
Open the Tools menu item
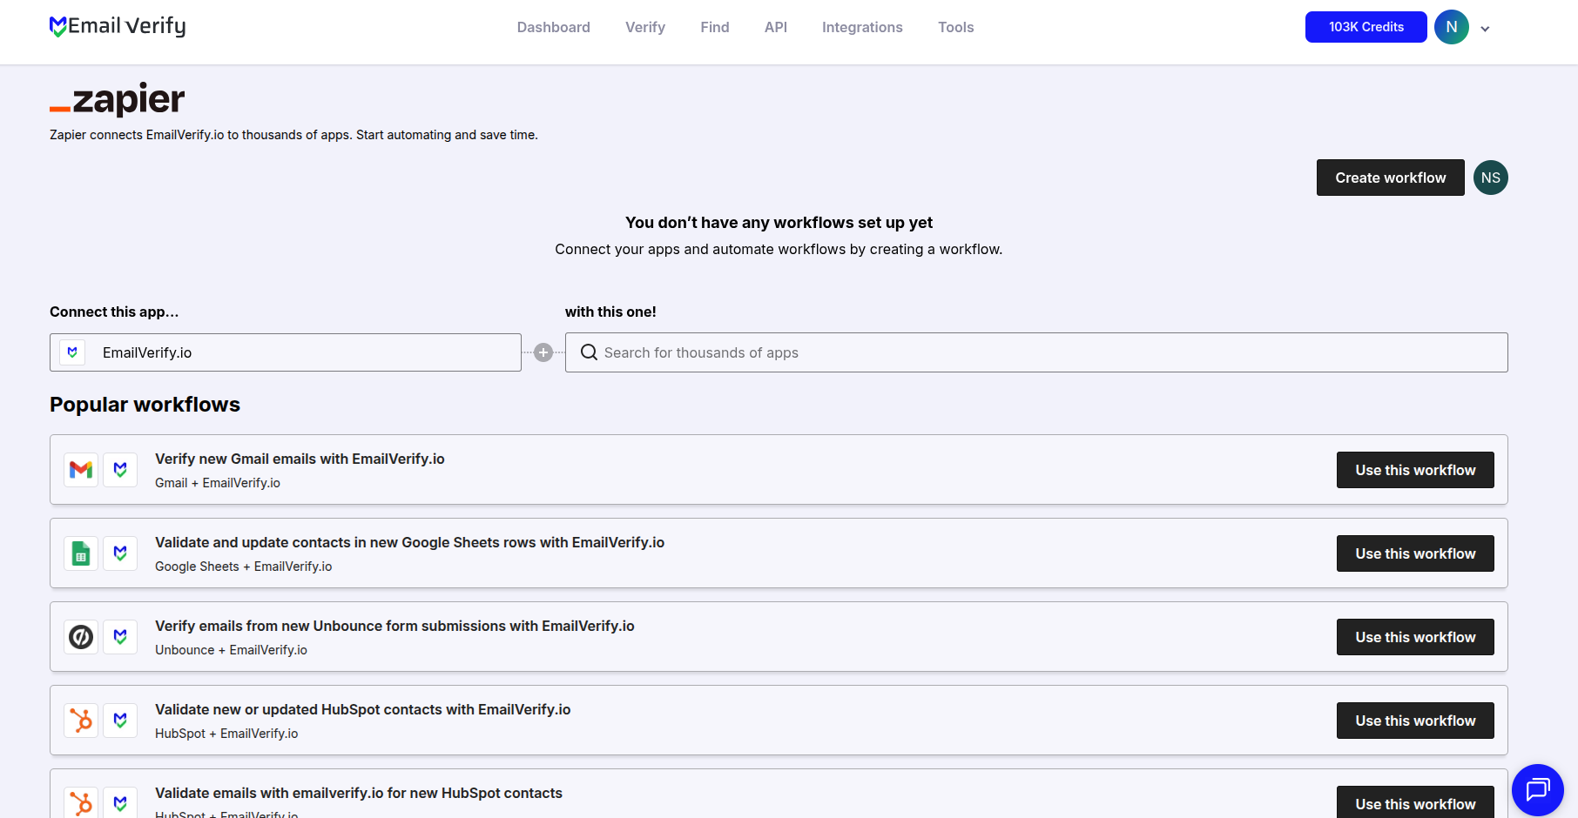tap(956, 27)
